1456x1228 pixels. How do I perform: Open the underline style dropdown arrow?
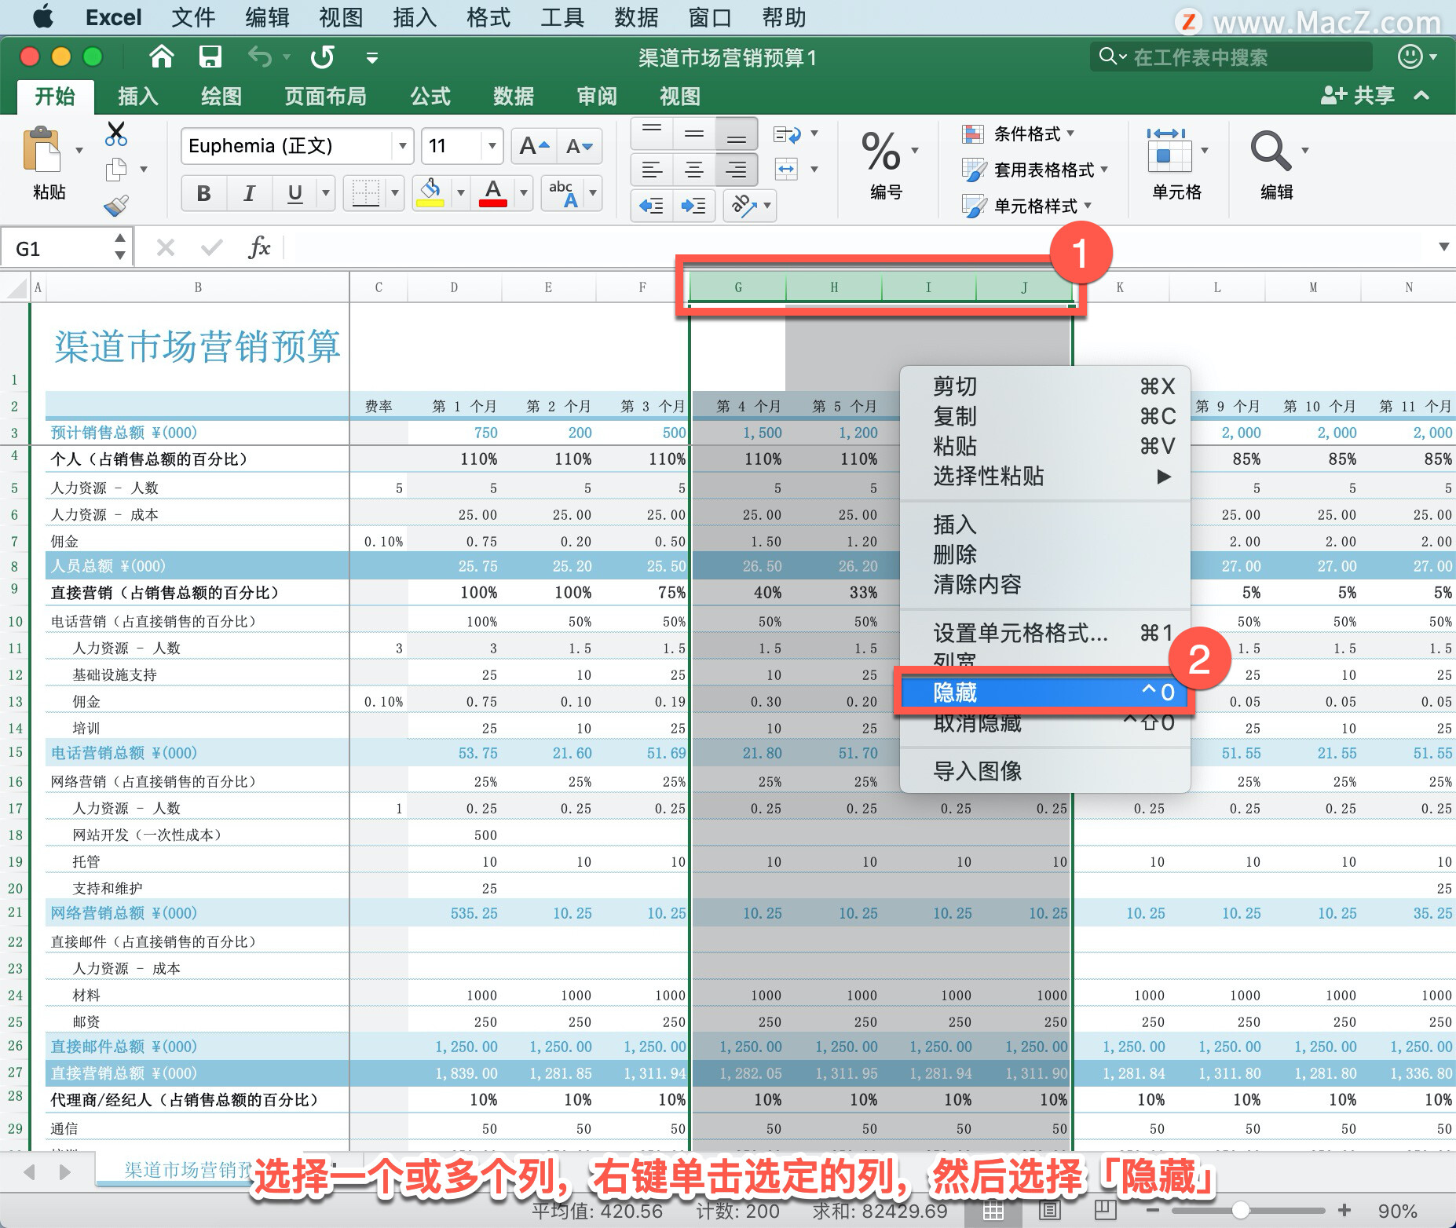325,193
